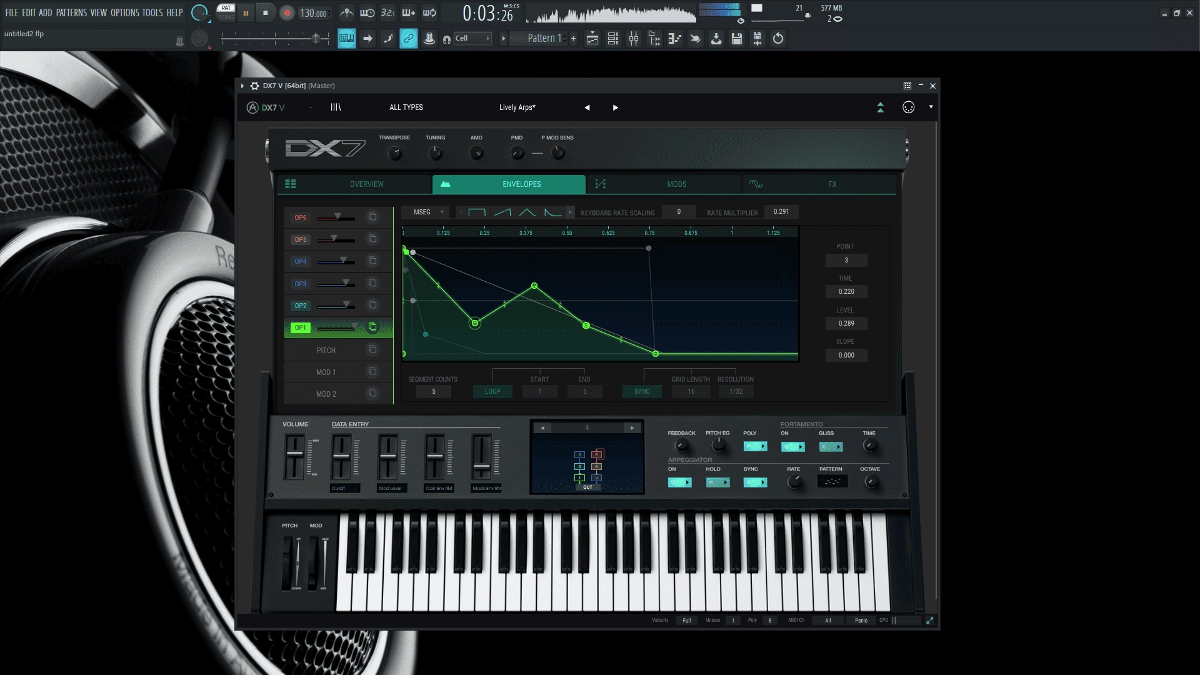Click the tempo field showing 130.000
The width and height of the screenshot is (1200, 675).
(x=314, y=13)
